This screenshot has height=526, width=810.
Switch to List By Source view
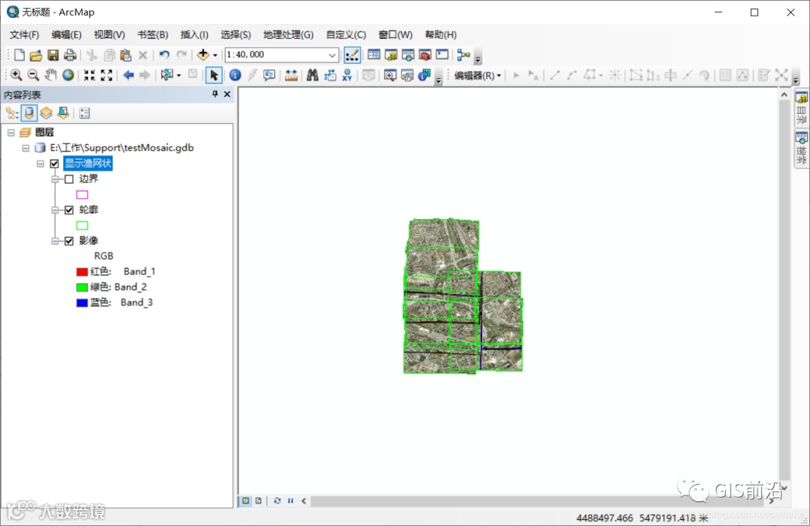[x=29, y=113]
